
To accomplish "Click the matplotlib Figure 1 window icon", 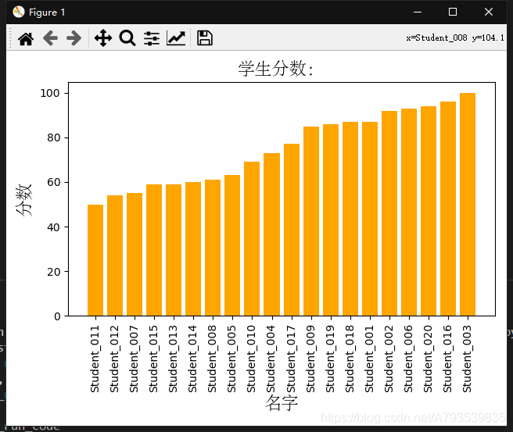I will point(19,12).
